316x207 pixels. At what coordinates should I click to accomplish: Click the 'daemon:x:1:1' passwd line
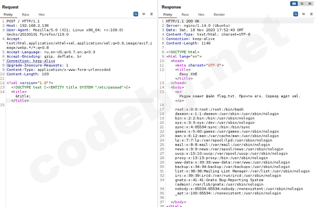point(227,114)
